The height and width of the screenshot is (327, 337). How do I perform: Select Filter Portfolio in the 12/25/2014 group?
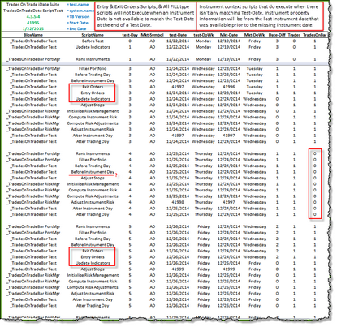coord(93,160)
